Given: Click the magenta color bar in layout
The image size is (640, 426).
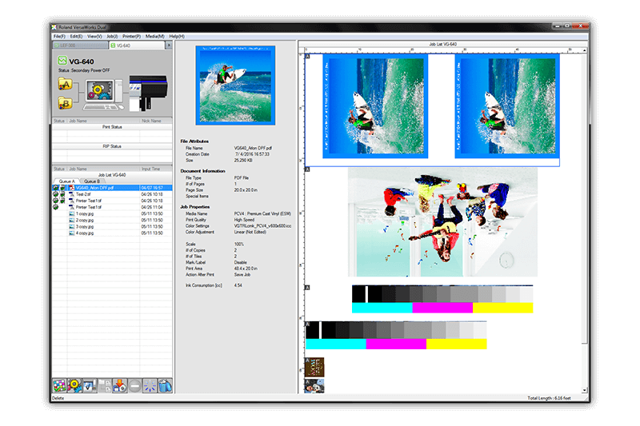Looking at the screenshot, I should pyautogui.click(x=442, y=308).
